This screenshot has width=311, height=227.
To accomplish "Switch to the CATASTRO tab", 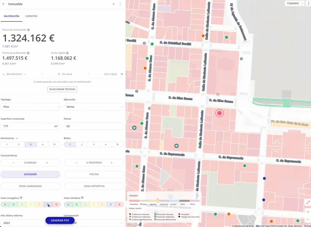I will 31,16.
